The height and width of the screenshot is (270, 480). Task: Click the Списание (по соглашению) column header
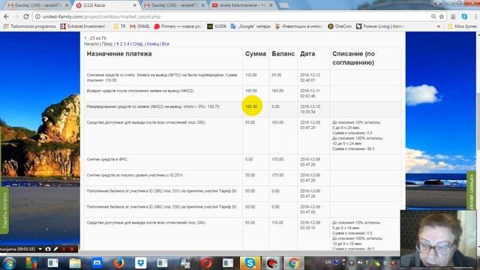(353, 58)
